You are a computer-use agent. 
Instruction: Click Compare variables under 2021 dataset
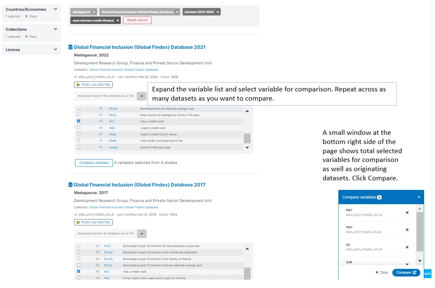94,163
